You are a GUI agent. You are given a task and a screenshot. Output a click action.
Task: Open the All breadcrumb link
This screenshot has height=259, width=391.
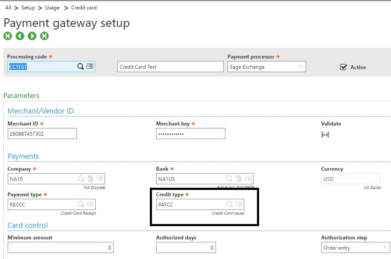8,7
